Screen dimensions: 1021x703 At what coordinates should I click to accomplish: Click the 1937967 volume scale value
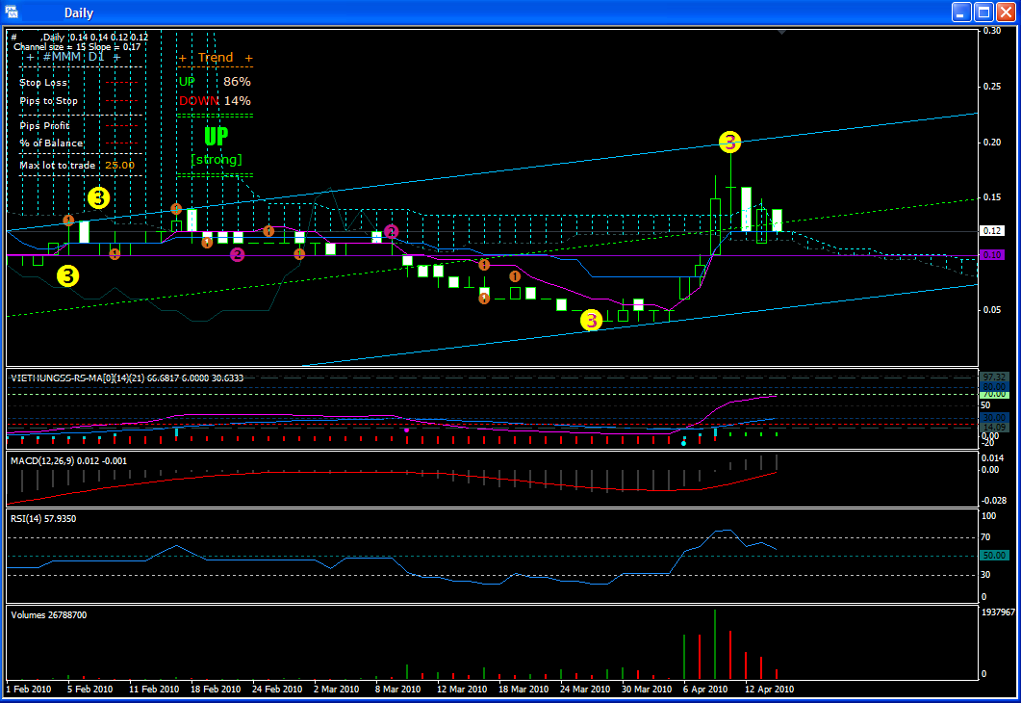coord(998,612)
